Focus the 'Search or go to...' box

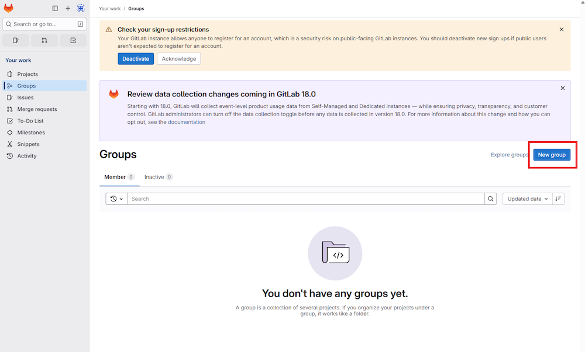point(45,24)
